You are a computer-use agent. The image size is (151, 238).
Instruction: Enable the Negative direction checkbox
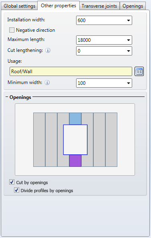12,30
